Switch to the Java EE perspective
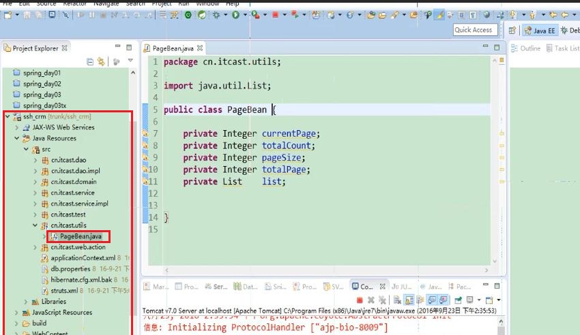Viewport: 580px width, 335px height. pyautogui.click(x=540, y=30)
